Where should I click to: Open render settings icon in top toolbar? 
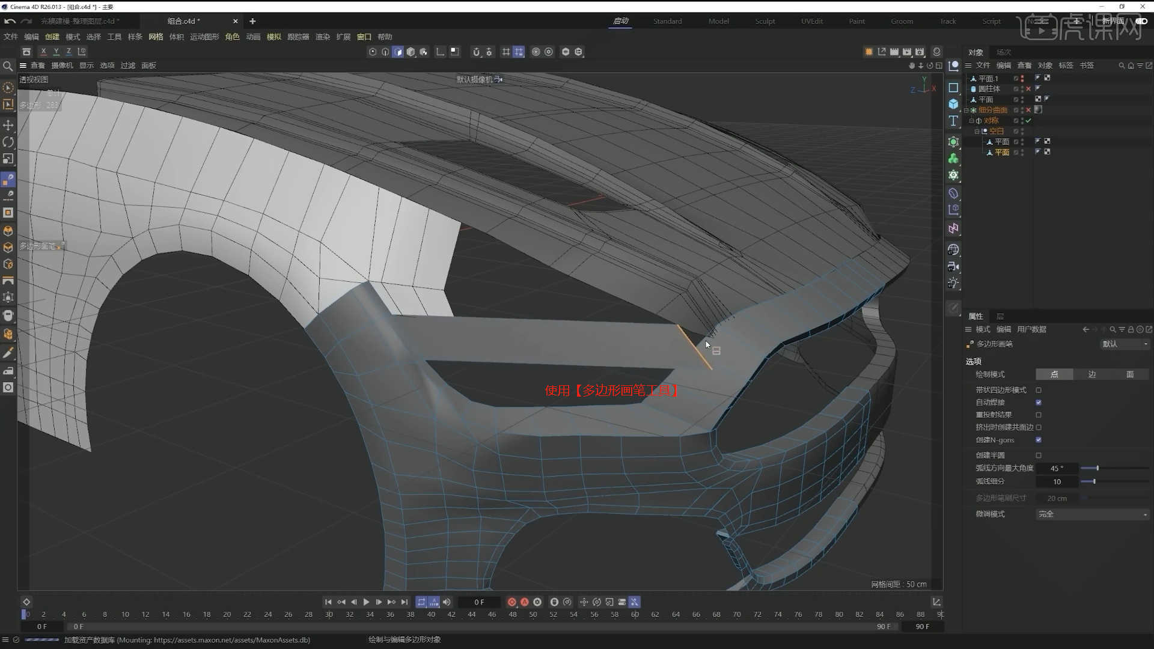(x=920, y=52)
